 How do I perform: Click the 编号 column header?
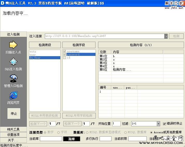pyautogui.click(x=105, y=87)
